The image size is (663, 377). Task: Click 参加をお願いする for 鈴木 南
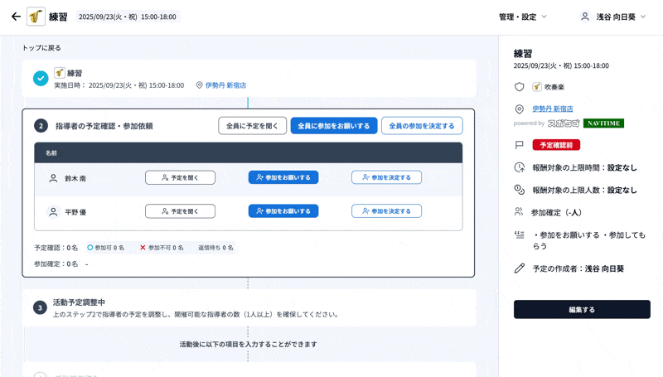[x=283, y=177]
